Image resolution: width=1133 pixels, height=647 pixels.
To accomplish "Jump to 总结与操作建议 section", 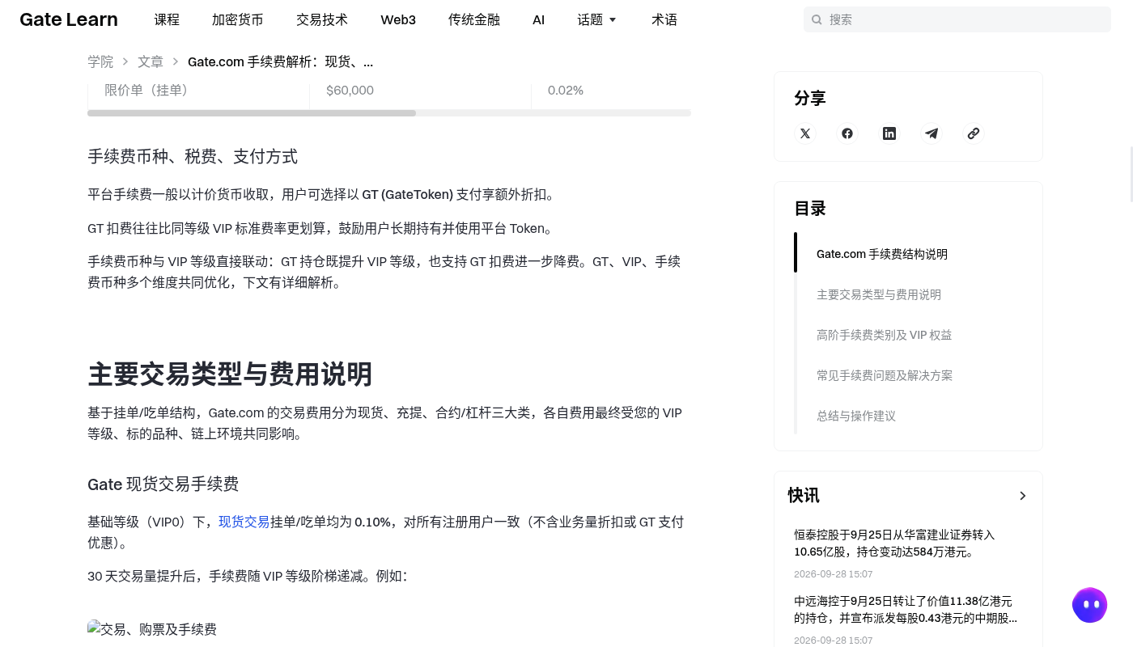I will [x=856, y=416].
